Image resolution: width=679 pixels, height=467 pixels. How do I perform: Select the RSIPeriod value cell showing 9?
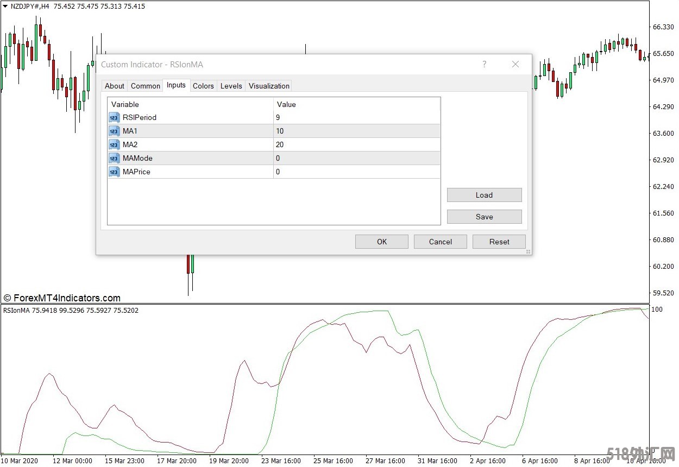click(356, 117)
